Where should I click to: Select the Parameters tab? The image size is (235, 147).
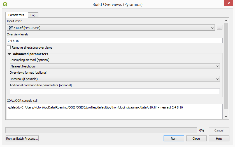pyautogui.click(x=16, y=15)
